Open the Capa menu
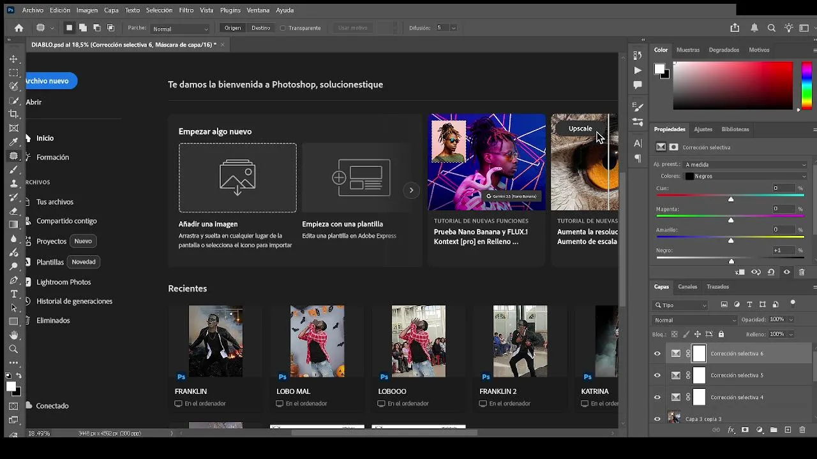Screen dimensions: 817x459 [x=111, y=10]
